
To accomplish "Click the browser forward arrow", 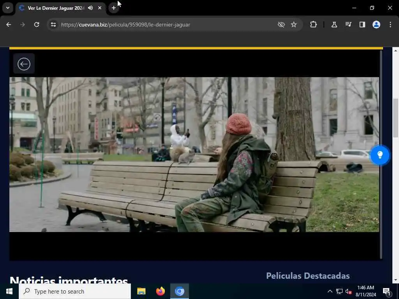I will (22, 25).
